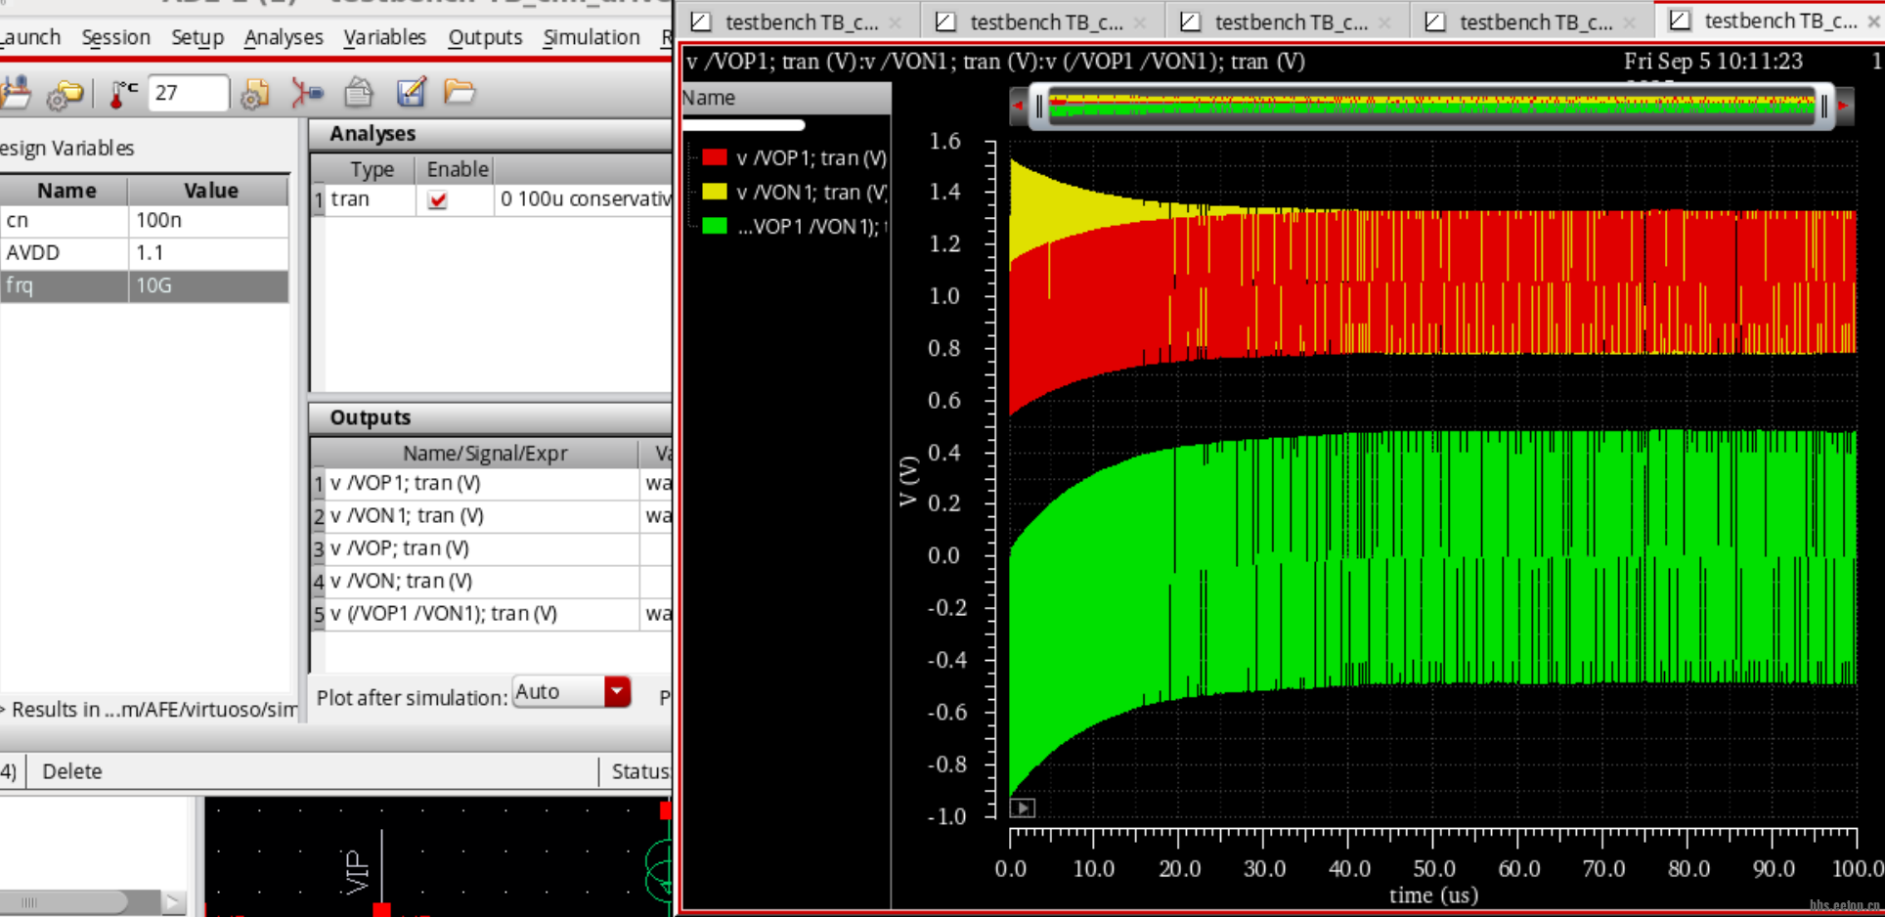Click legend entry 'v /VOP1; tran (V)'
The height and width of the screenshot is (917, 1885).
[x=811, y=158]
